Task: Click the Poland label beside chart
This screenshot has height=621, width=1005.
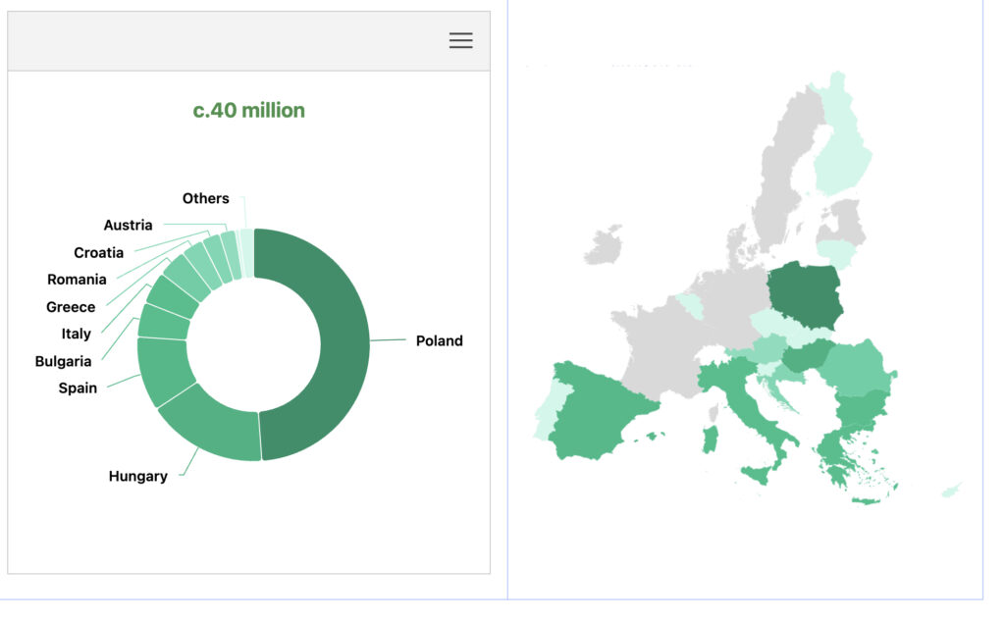Action: [x=439, y=341]
